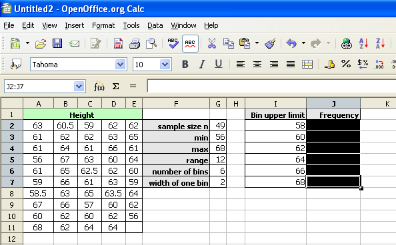This screenshot has width=396, height=245.
Task: Open the Redo history dropdown arrow
Action: pyautogui.click(x=328, y=43)
